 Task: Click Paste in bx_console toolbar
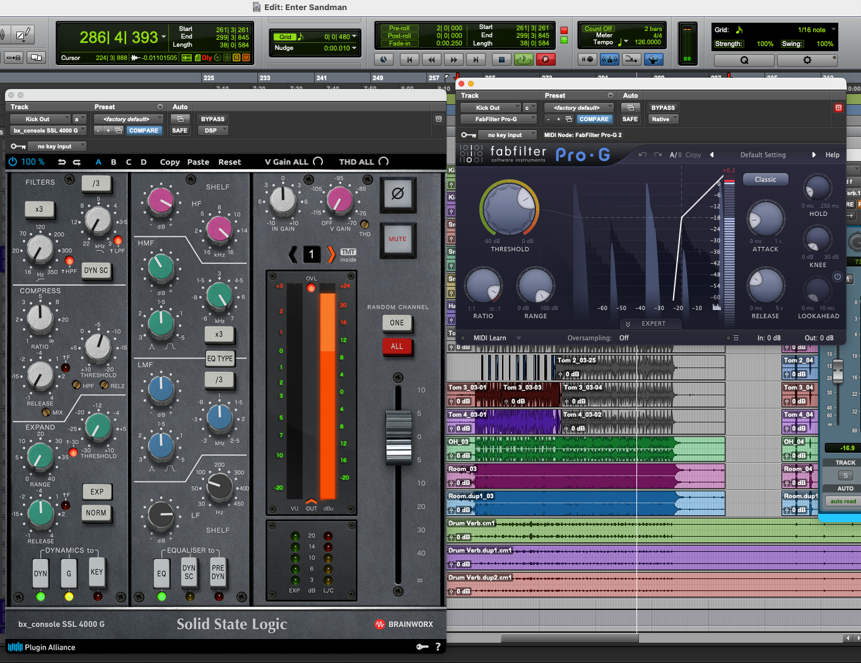[198, 162]
